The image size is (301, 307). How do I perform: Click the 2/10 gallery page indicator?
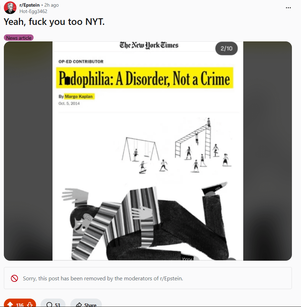click(x=226, y=48)
